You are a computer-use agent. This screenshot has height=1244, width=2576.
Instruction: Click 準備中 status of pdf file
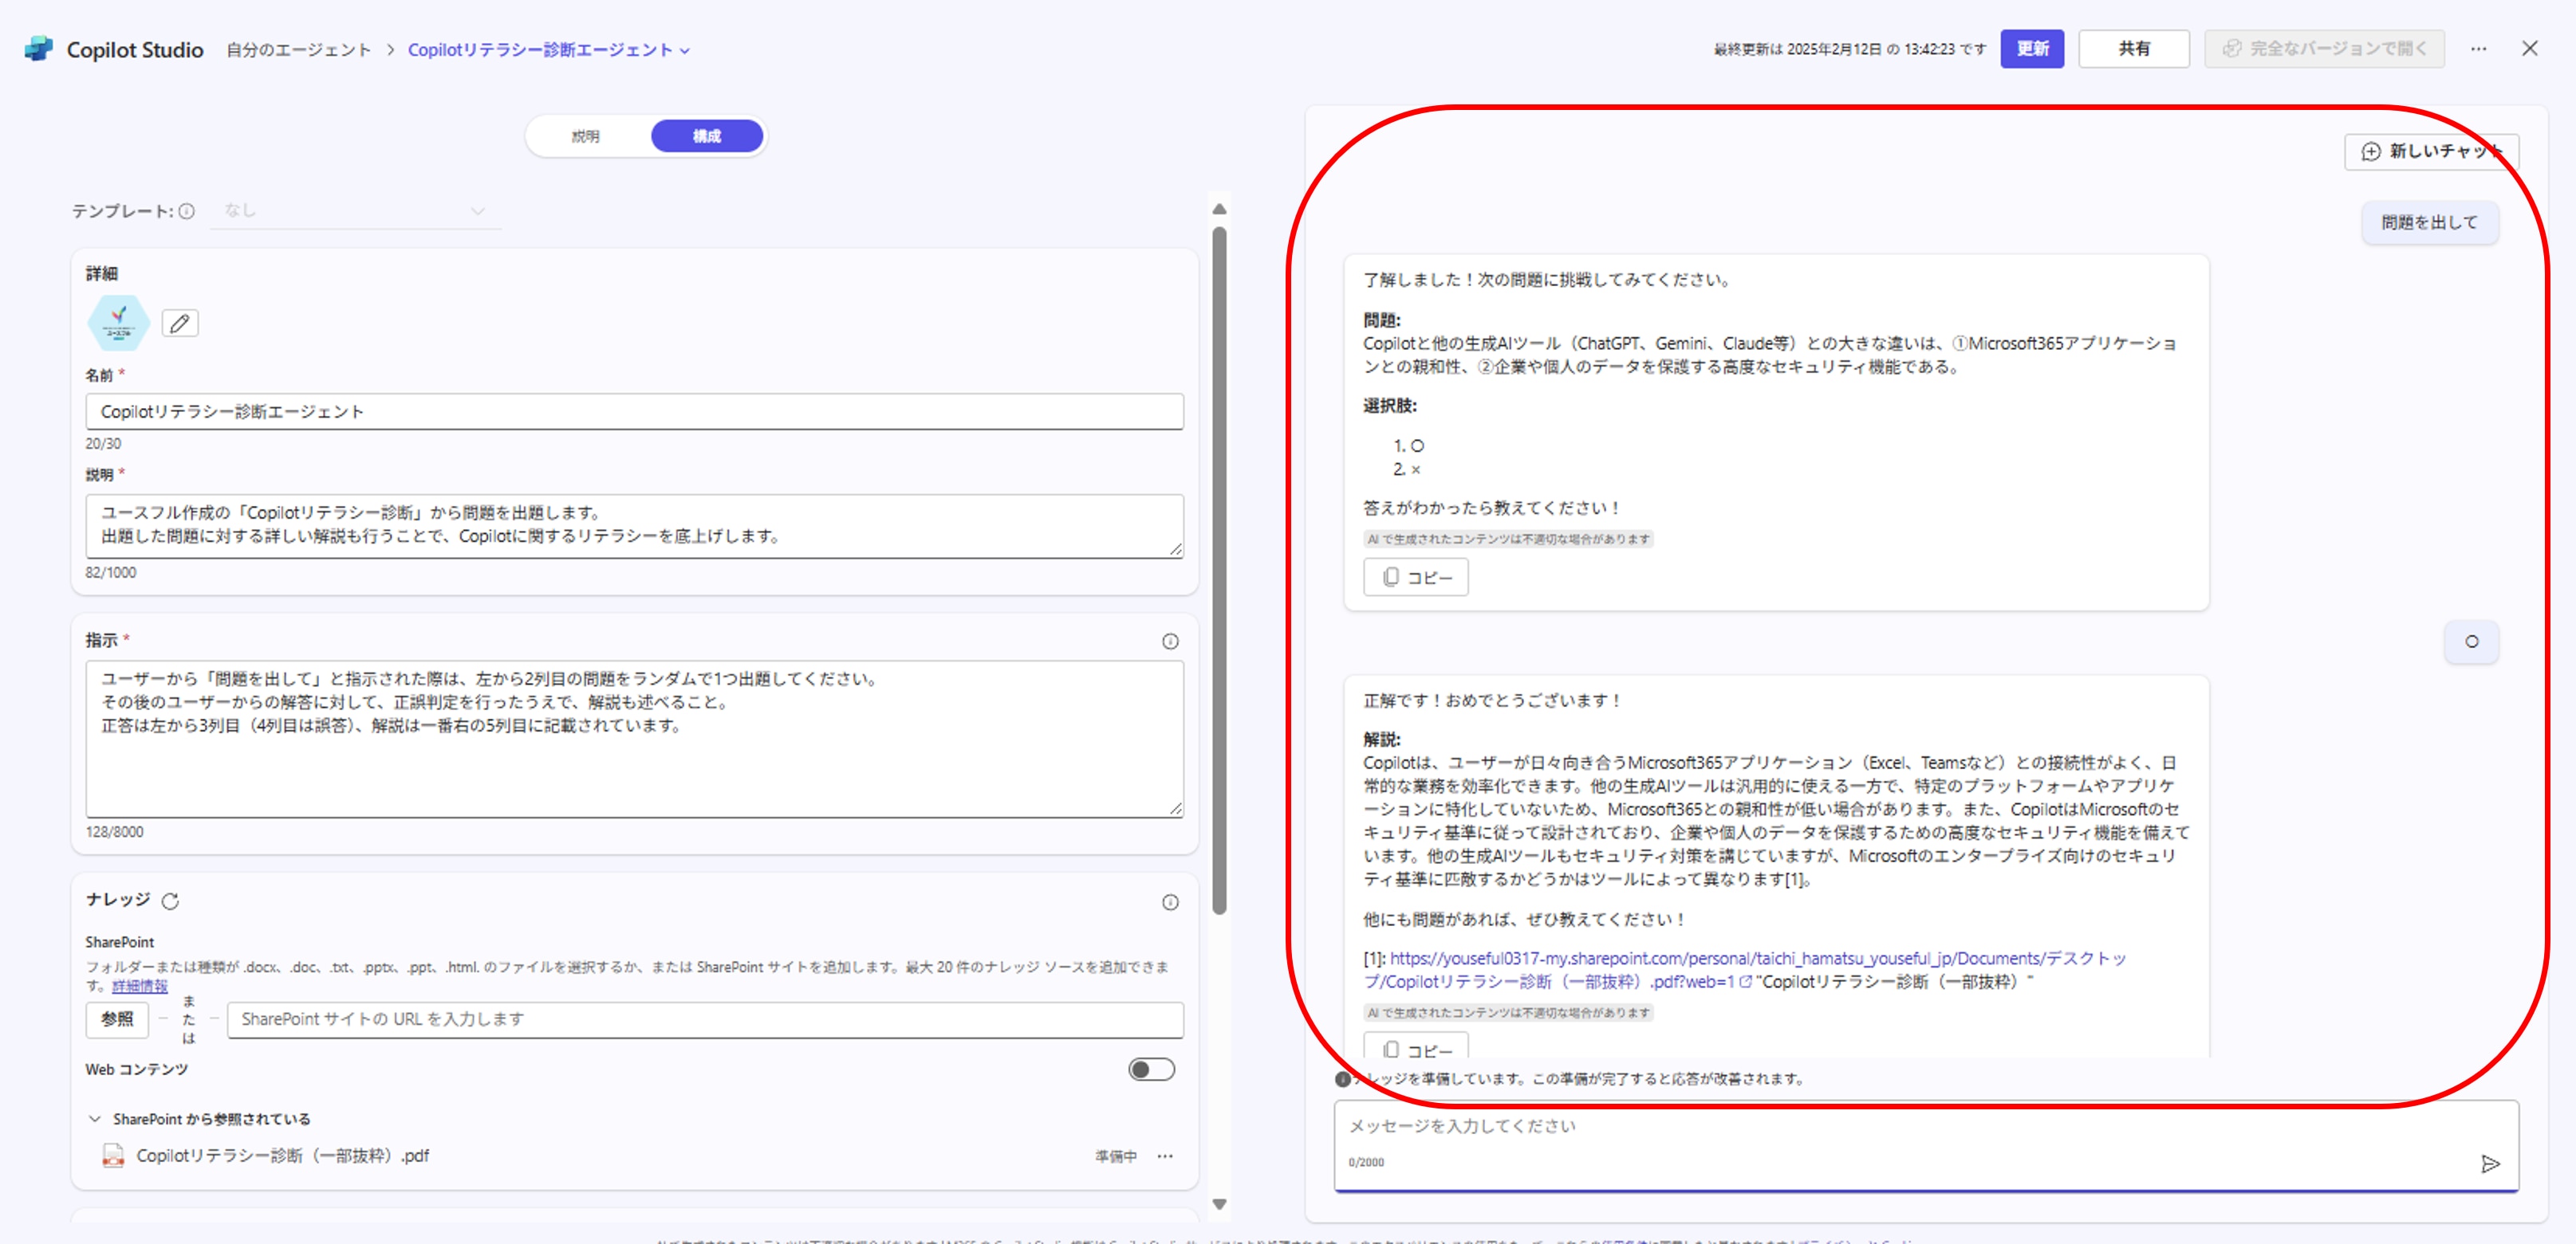pos(1115,1156)
